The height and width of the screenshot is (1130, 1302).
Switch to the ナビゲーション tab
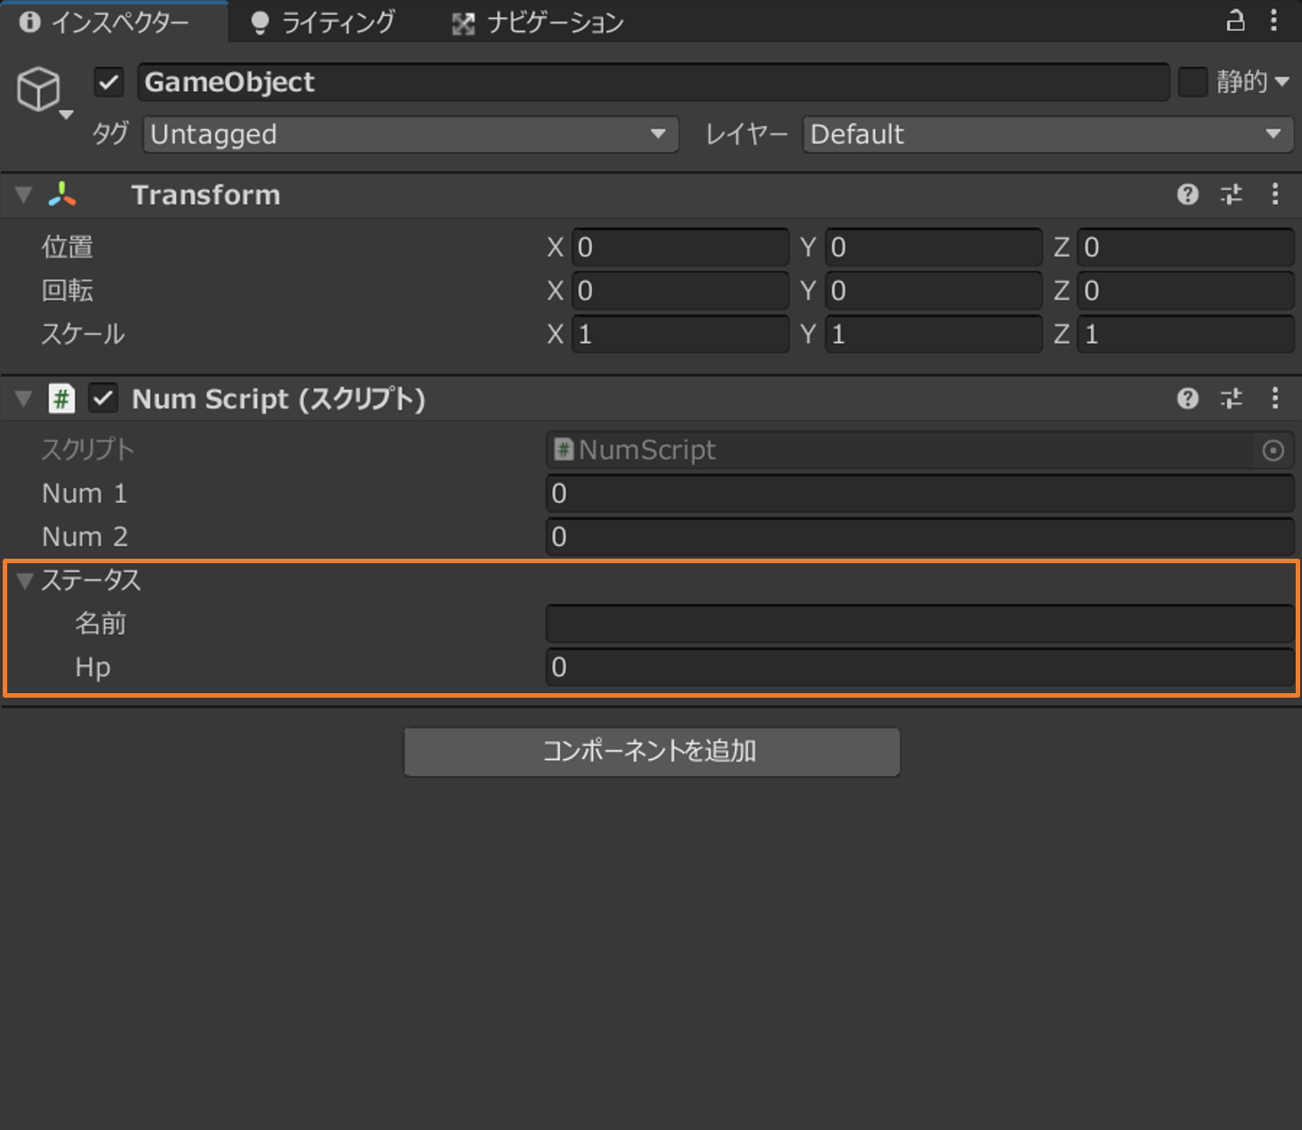tap(537, 21)
